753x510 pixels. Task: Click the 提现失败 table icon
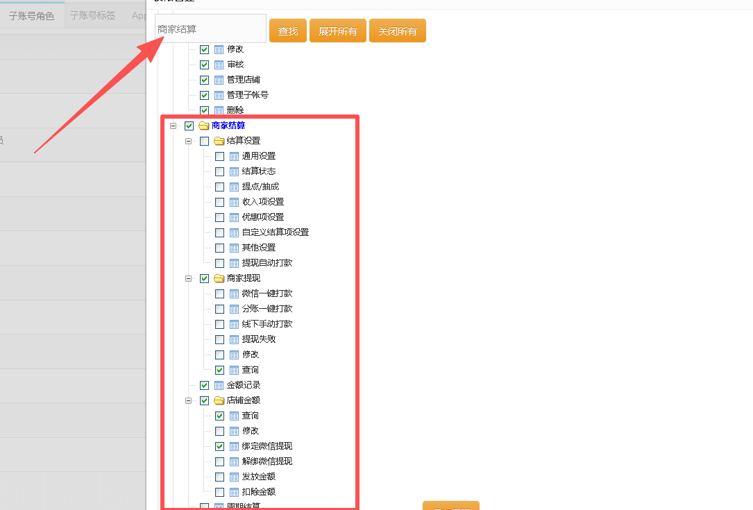tap(234, 339)
